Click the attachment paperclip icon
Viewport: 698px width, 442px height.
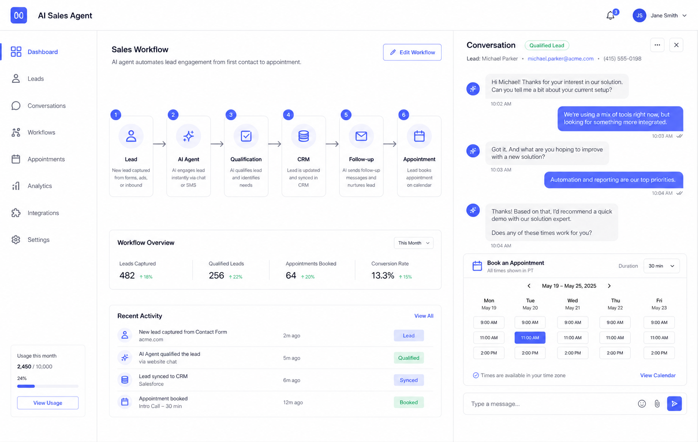pos(657,404)
